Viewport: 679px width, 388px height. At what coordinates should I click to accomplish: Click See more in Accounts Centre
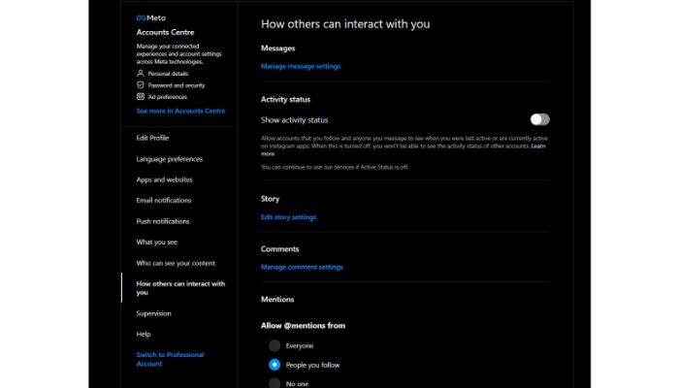click(x=180, y=111)
